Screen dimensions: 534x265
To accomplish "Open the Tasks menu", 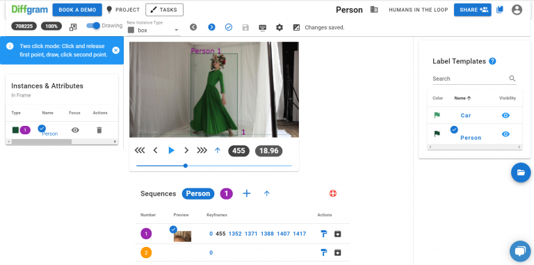I will [165, 10].
